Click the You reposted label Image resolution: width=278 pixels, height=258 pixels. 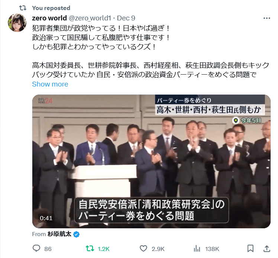point(51,8)
